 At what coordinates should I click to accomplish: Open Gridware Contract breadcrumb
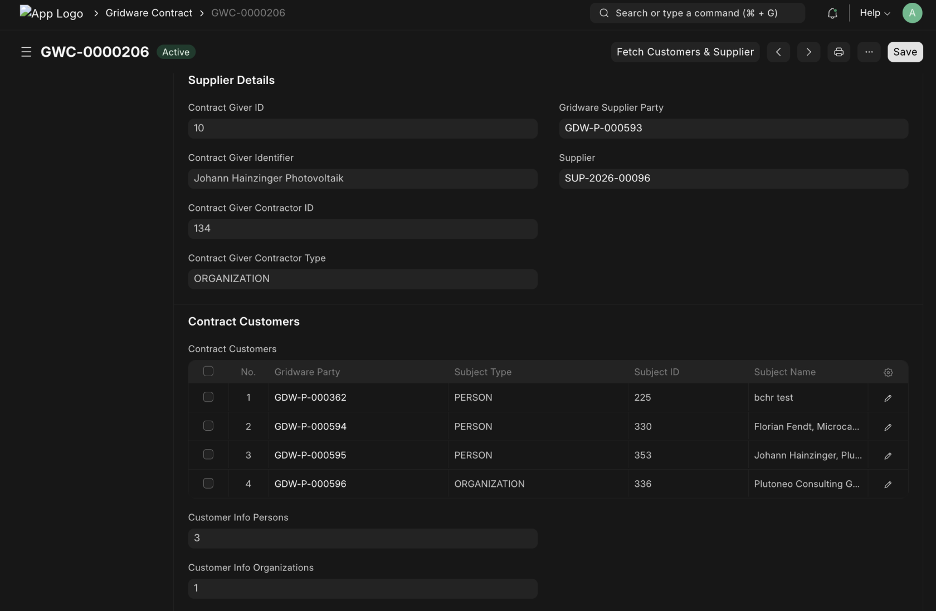(149, 13)
